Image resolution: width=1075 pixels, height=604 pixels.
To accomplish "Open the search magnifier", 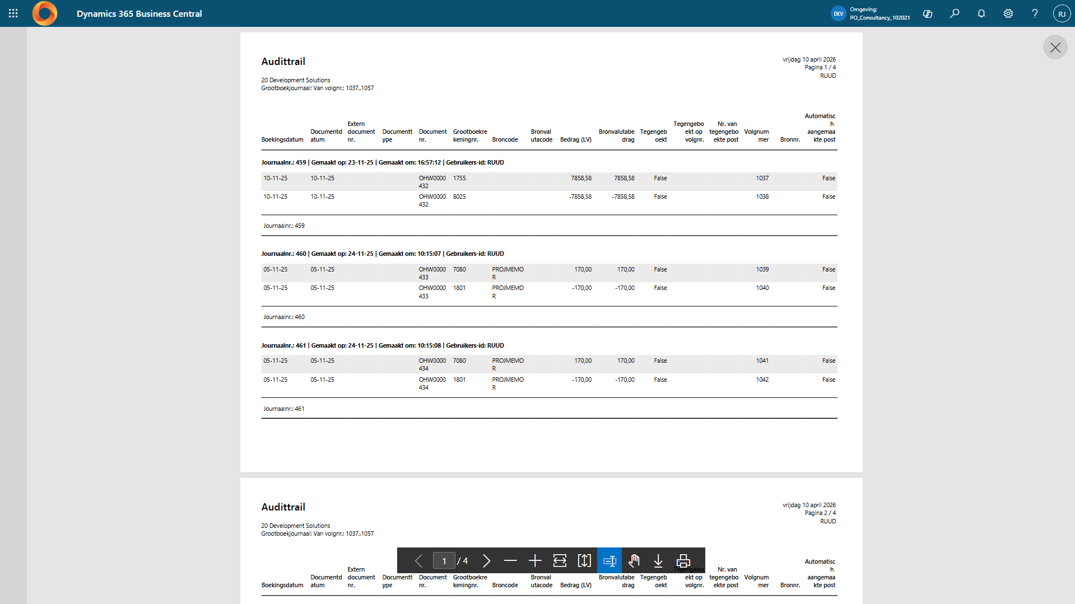I will click(x=955, y=13).
